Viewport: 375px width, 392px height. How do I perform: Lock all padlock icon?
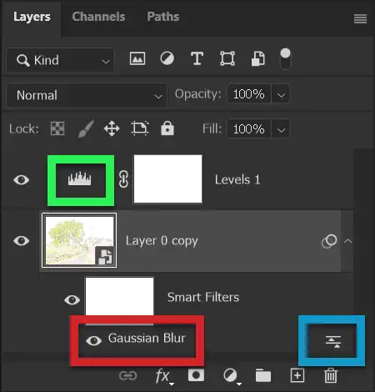167,128
